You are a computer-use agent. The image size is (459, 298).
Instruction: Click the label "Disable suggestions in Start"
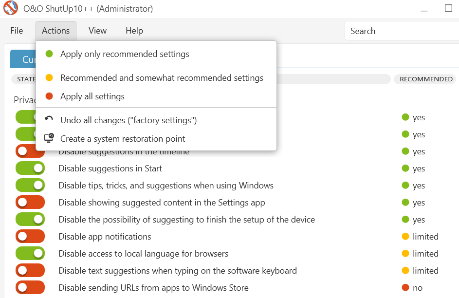coord(110,168)
